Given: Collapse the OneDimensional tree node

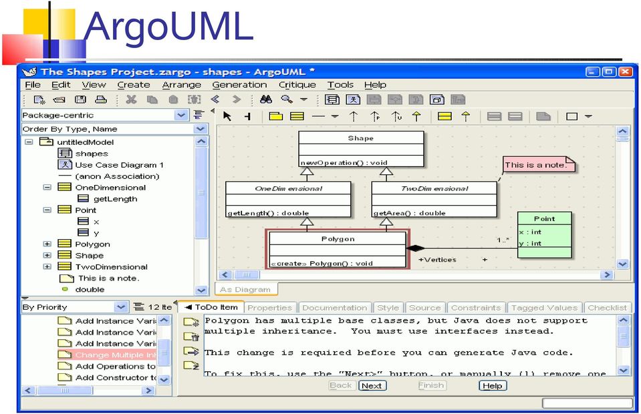Looking at the screenshot, I should tap(47, 188).
